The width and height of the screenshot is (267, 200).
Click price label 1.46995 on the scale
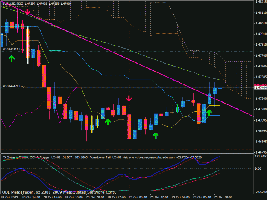(x=261, y=131)
